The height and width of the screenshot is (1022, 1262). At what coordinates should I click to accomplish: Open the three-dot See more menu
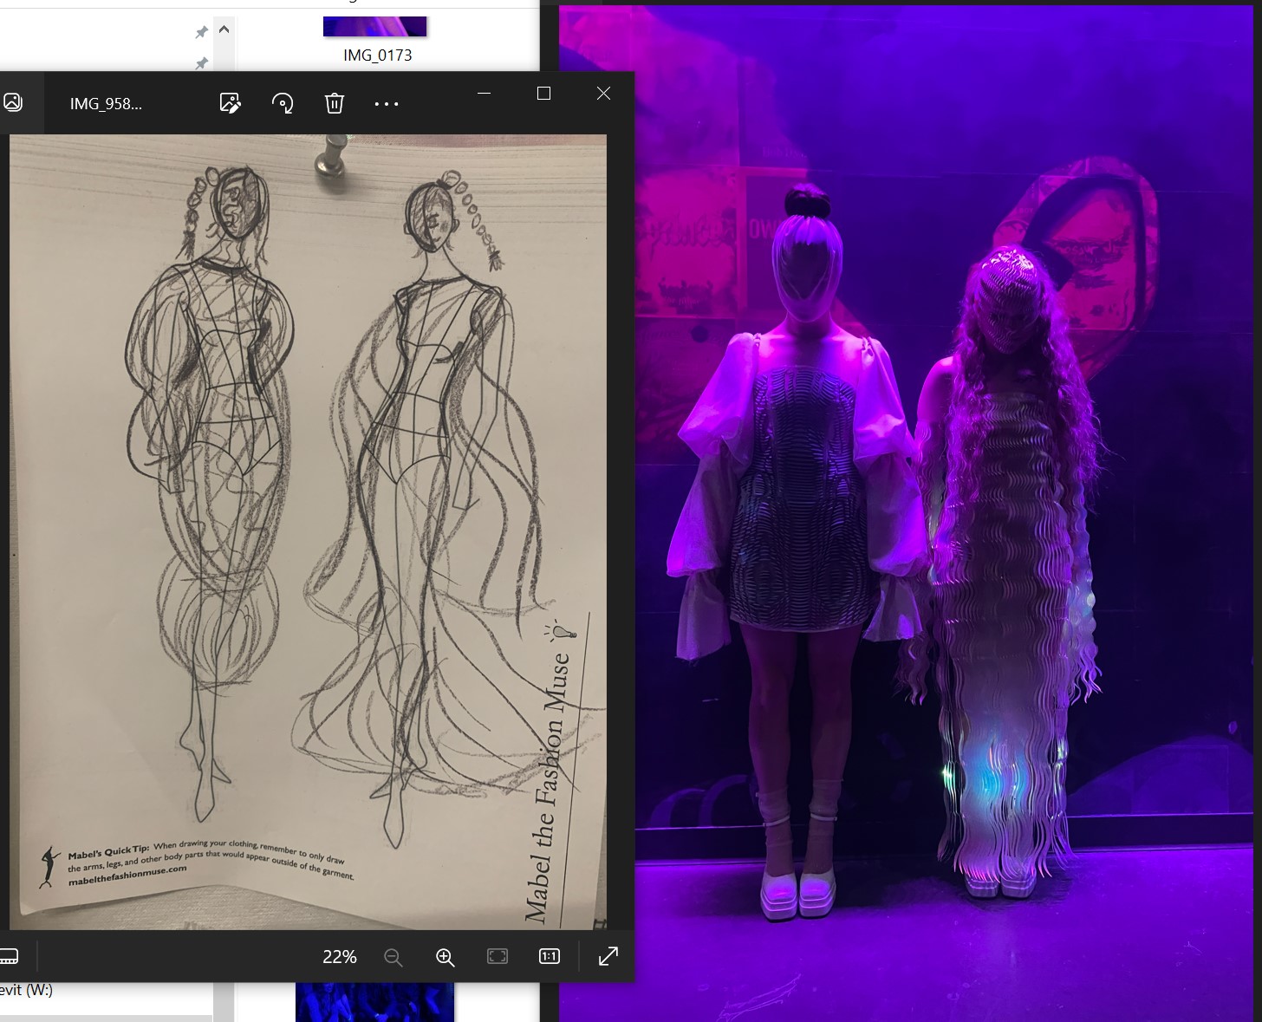pyautogui.click(x=387, y=104)
